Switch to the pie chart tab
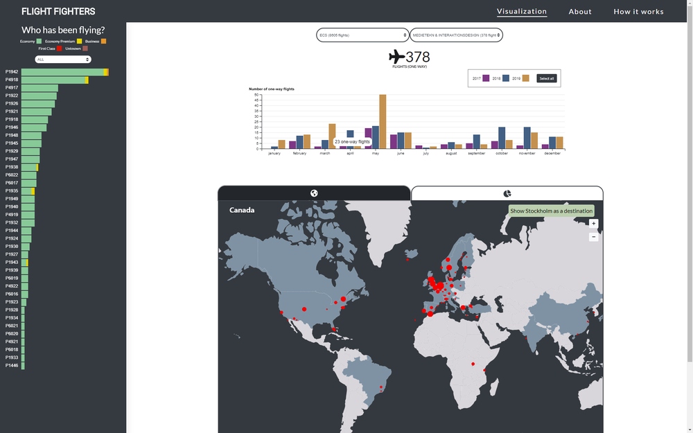The height and width of the screenshot is (433, 693). 507,193
